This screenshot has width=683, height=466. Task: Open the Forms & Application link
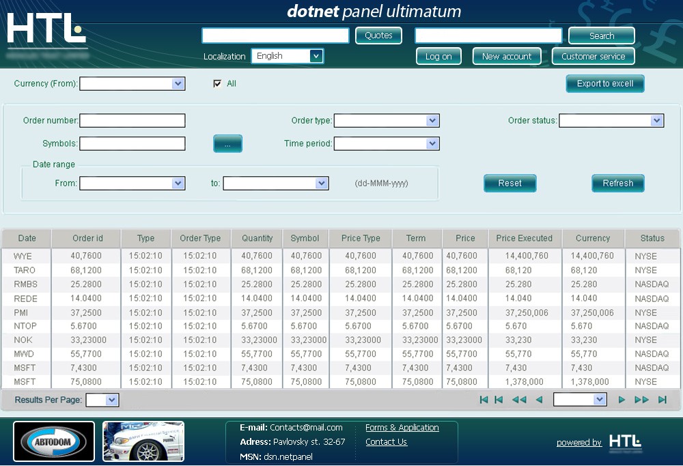(402, 428)
